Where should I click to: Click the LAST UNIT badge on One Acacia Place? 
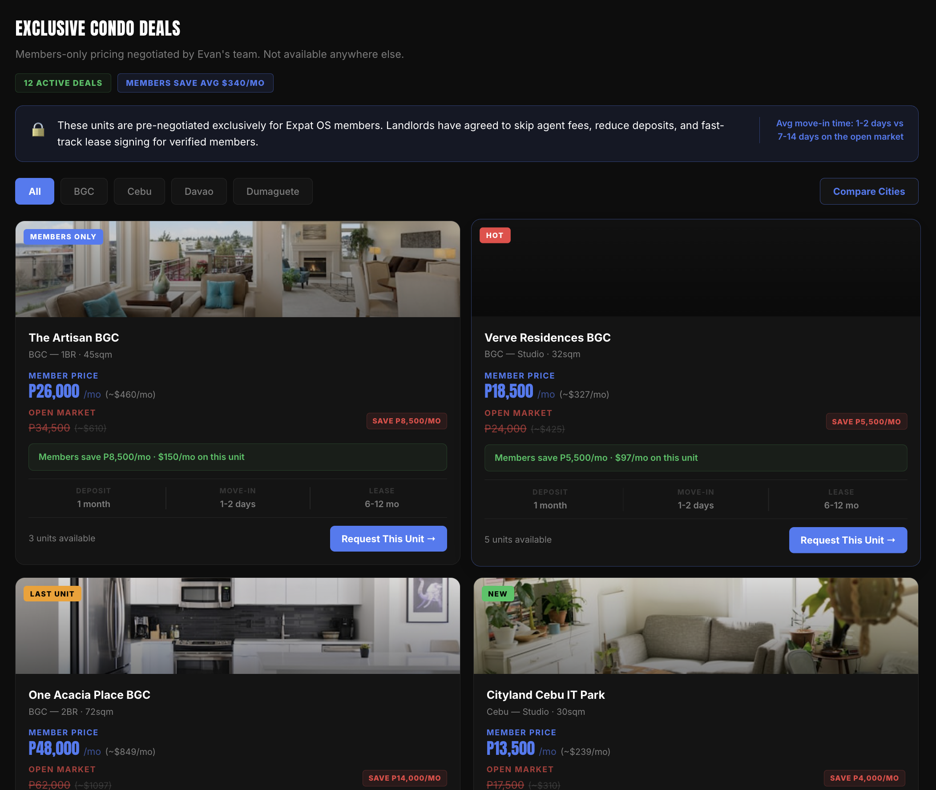(52, 593)
